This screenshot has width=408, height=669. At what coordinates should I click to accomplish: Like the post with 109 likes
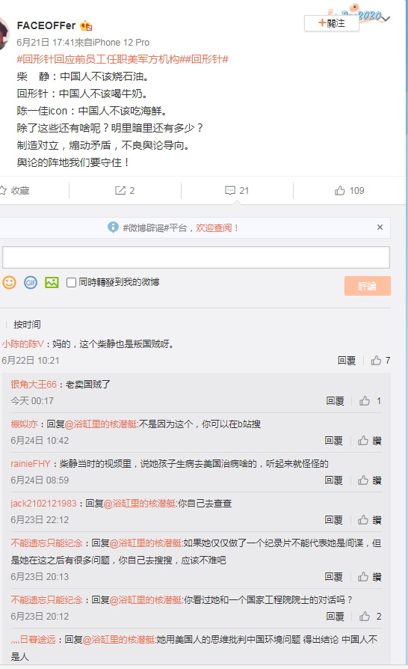349,191
